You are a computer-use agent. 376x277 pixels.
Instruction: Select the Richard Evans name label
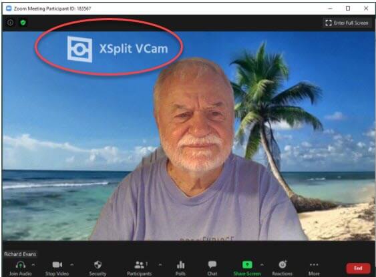(x=20, y=254)
